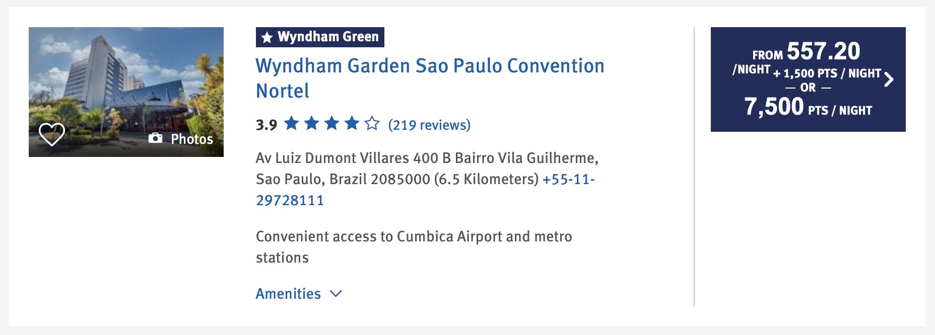Click the third filled rating star

(x=331, y=123)
